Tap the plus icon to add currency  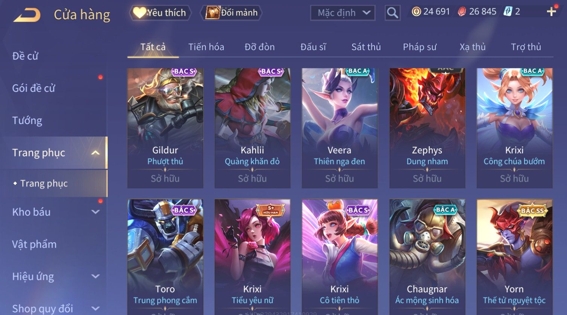tap(551, 12)
